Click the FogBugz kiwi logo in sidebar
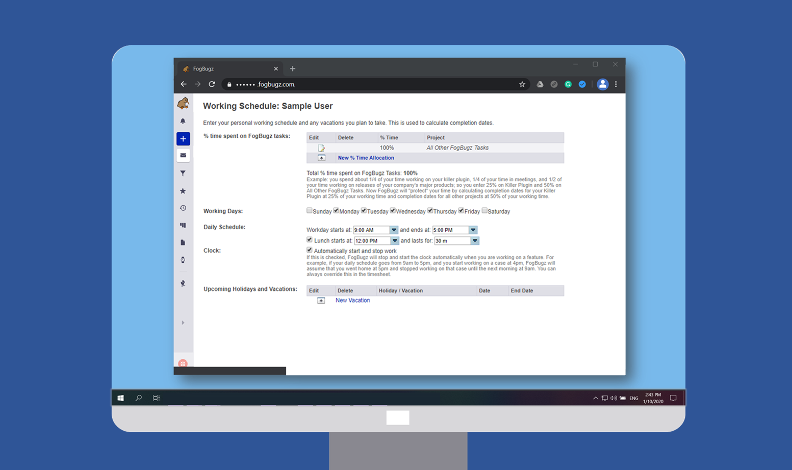 (x=183, y=103)
